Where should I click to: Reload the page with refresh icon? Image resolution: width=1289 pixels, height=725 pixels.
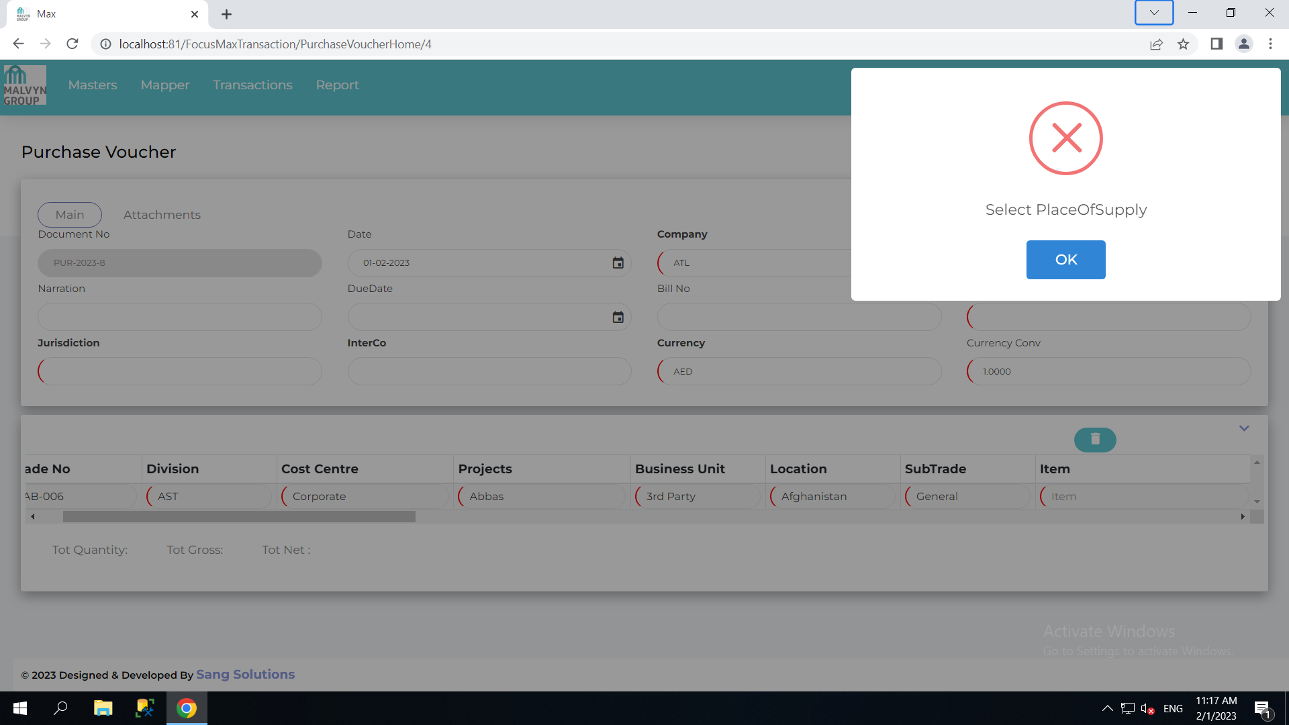[73, 44]
